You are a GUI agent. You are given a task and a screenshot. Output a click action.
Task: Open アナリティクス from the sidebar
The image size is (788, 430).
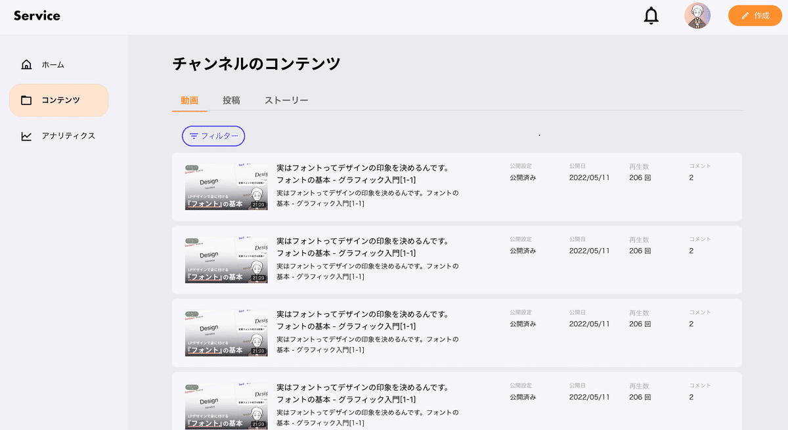pos(68,135)
